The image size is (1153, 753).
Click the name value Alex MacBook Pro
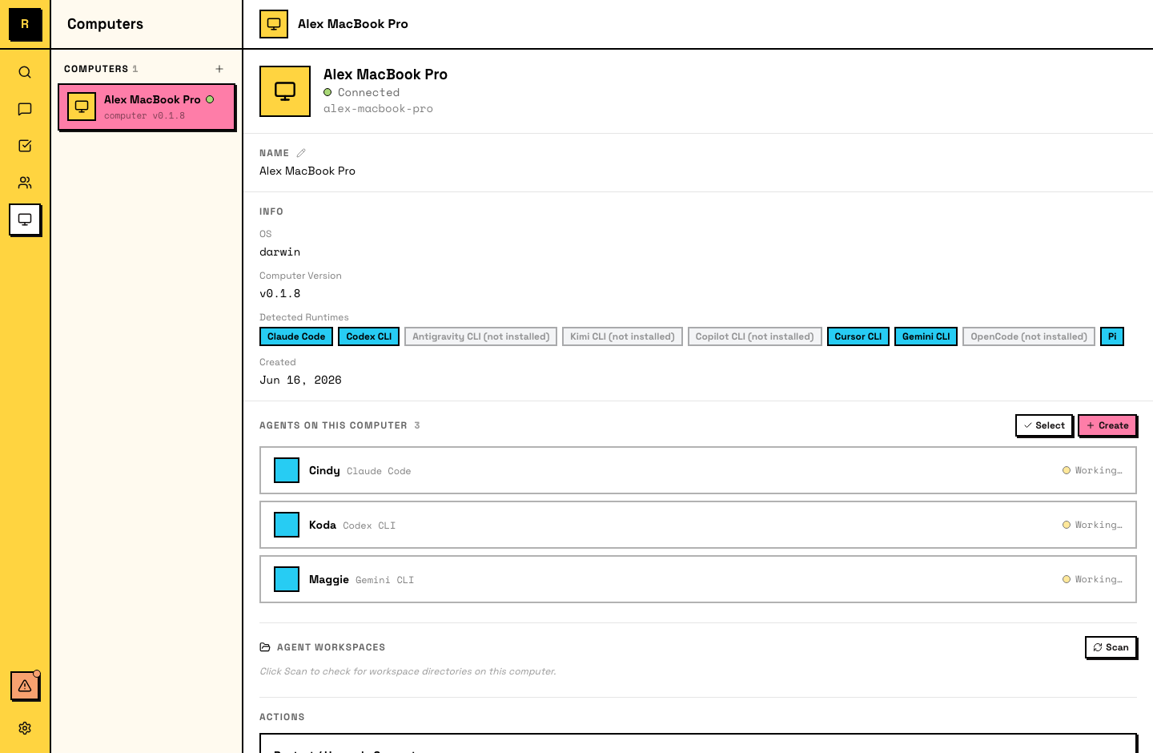coord(307,171)
